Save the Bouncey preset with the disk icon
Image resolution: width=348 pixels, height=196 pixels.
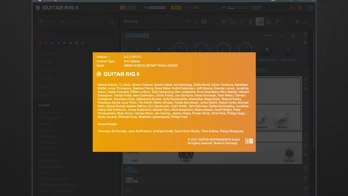click(x=204, y=21)
